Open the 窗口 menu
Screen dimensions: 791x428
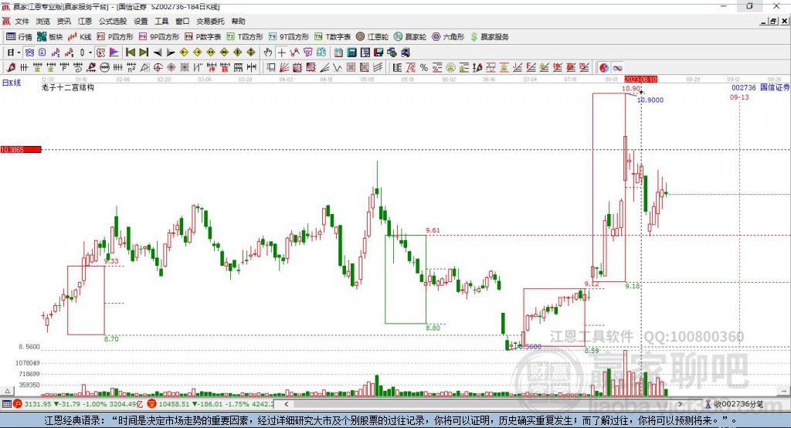[x=182, y=21]
